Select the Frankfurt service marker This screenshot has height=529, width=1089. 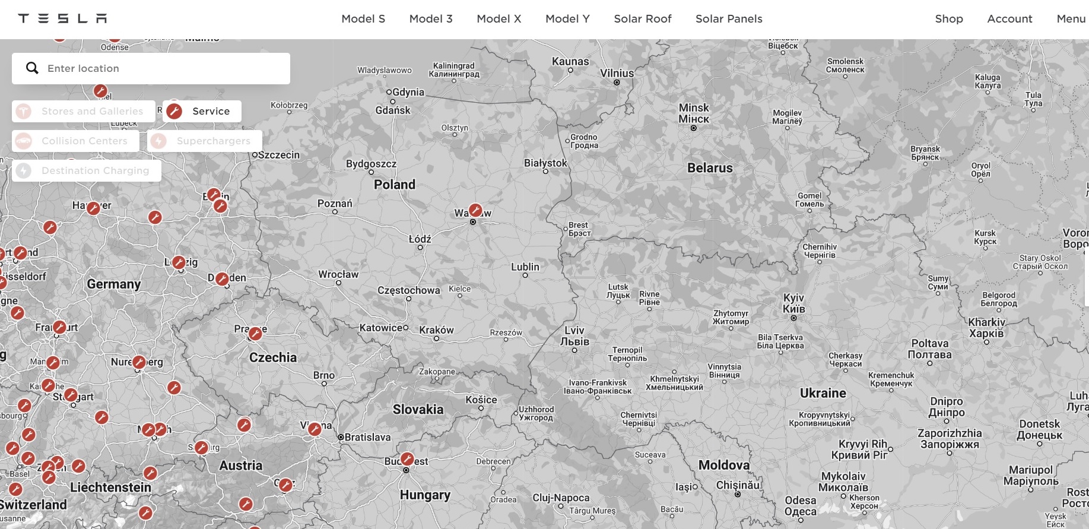pyautogui.click(x=59, y=327)
